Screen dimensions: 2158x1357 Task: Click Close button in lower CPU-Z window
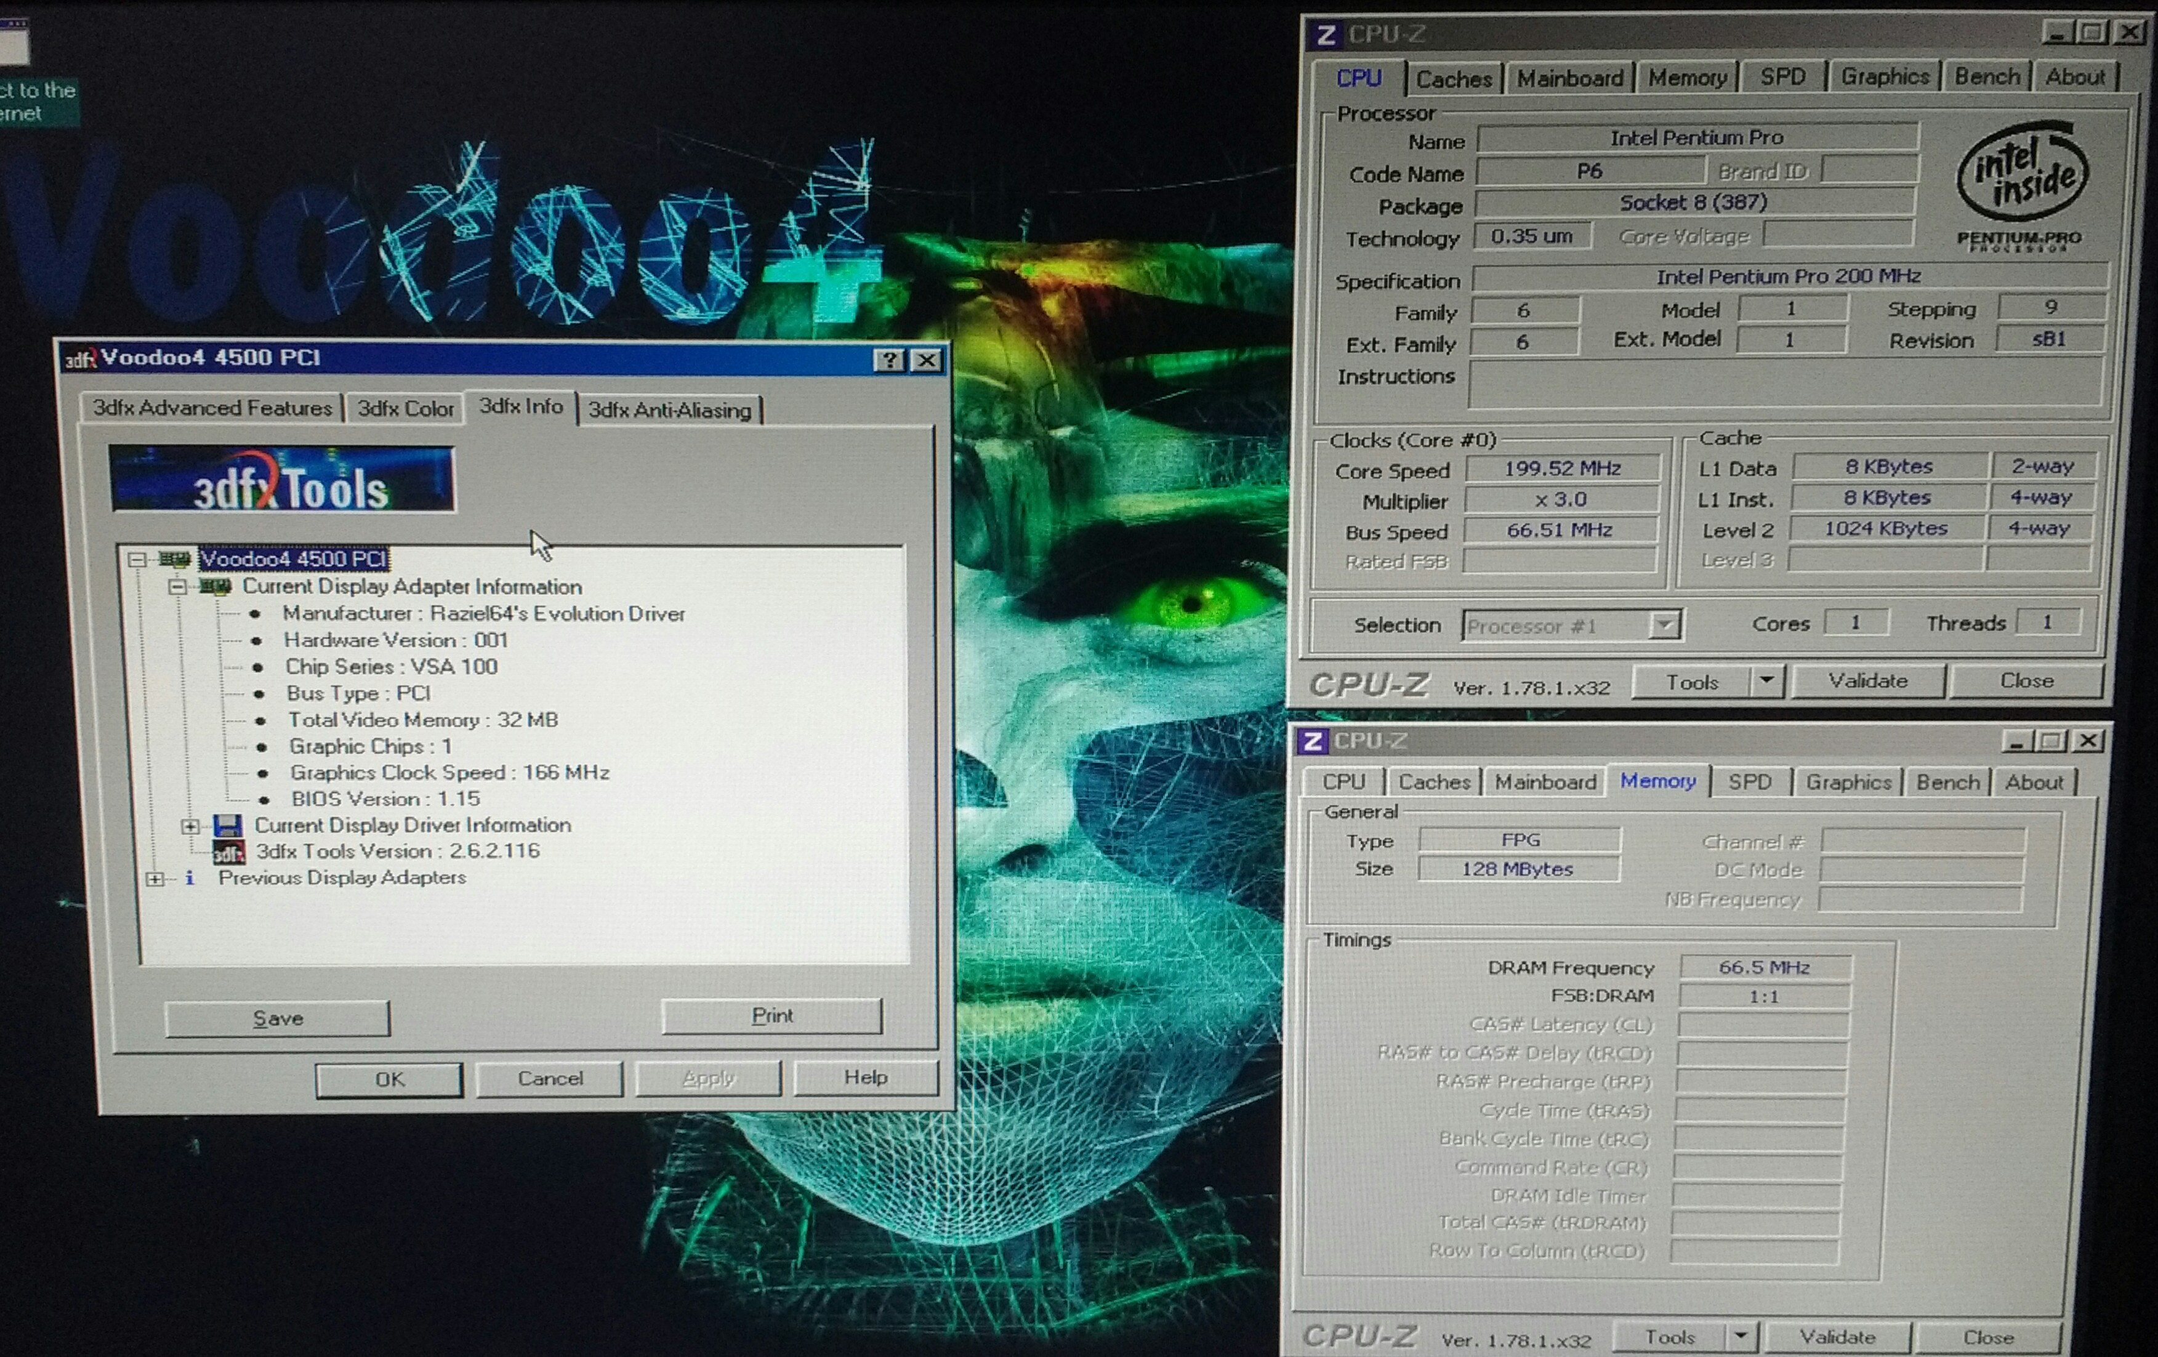[1989, 1337]
